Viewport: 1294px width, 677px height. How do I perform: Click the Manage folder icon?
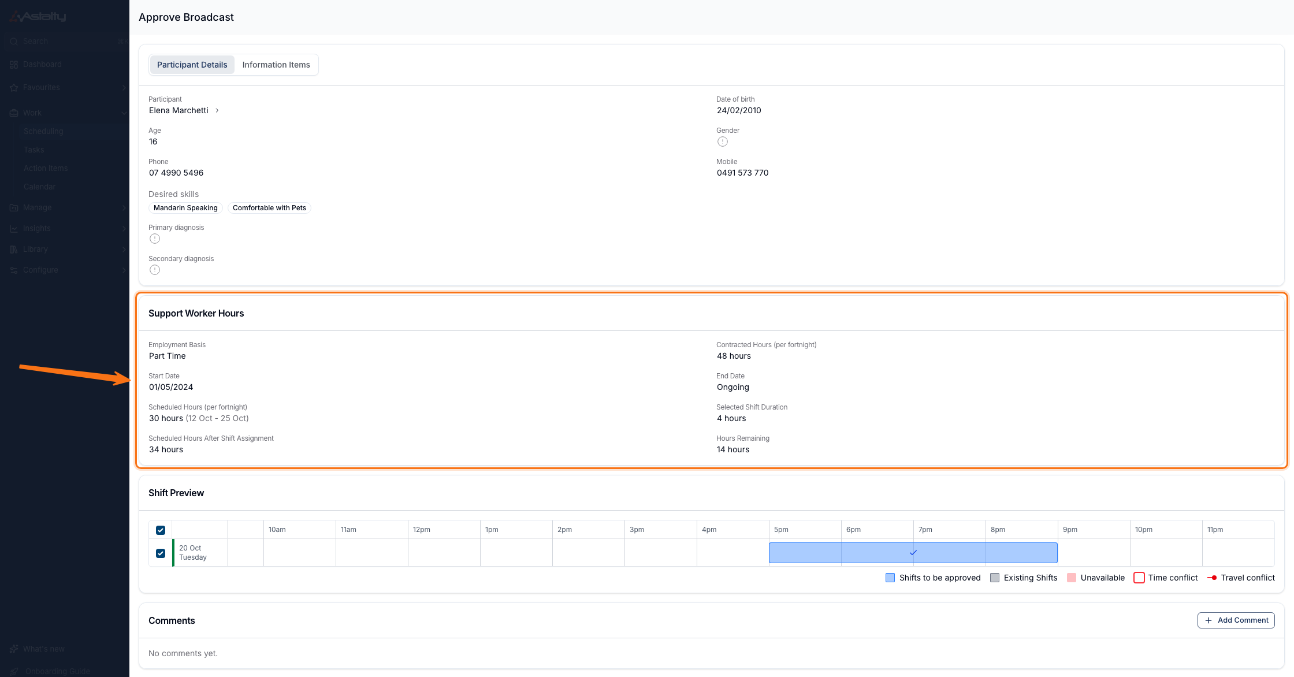click(14, 208)
